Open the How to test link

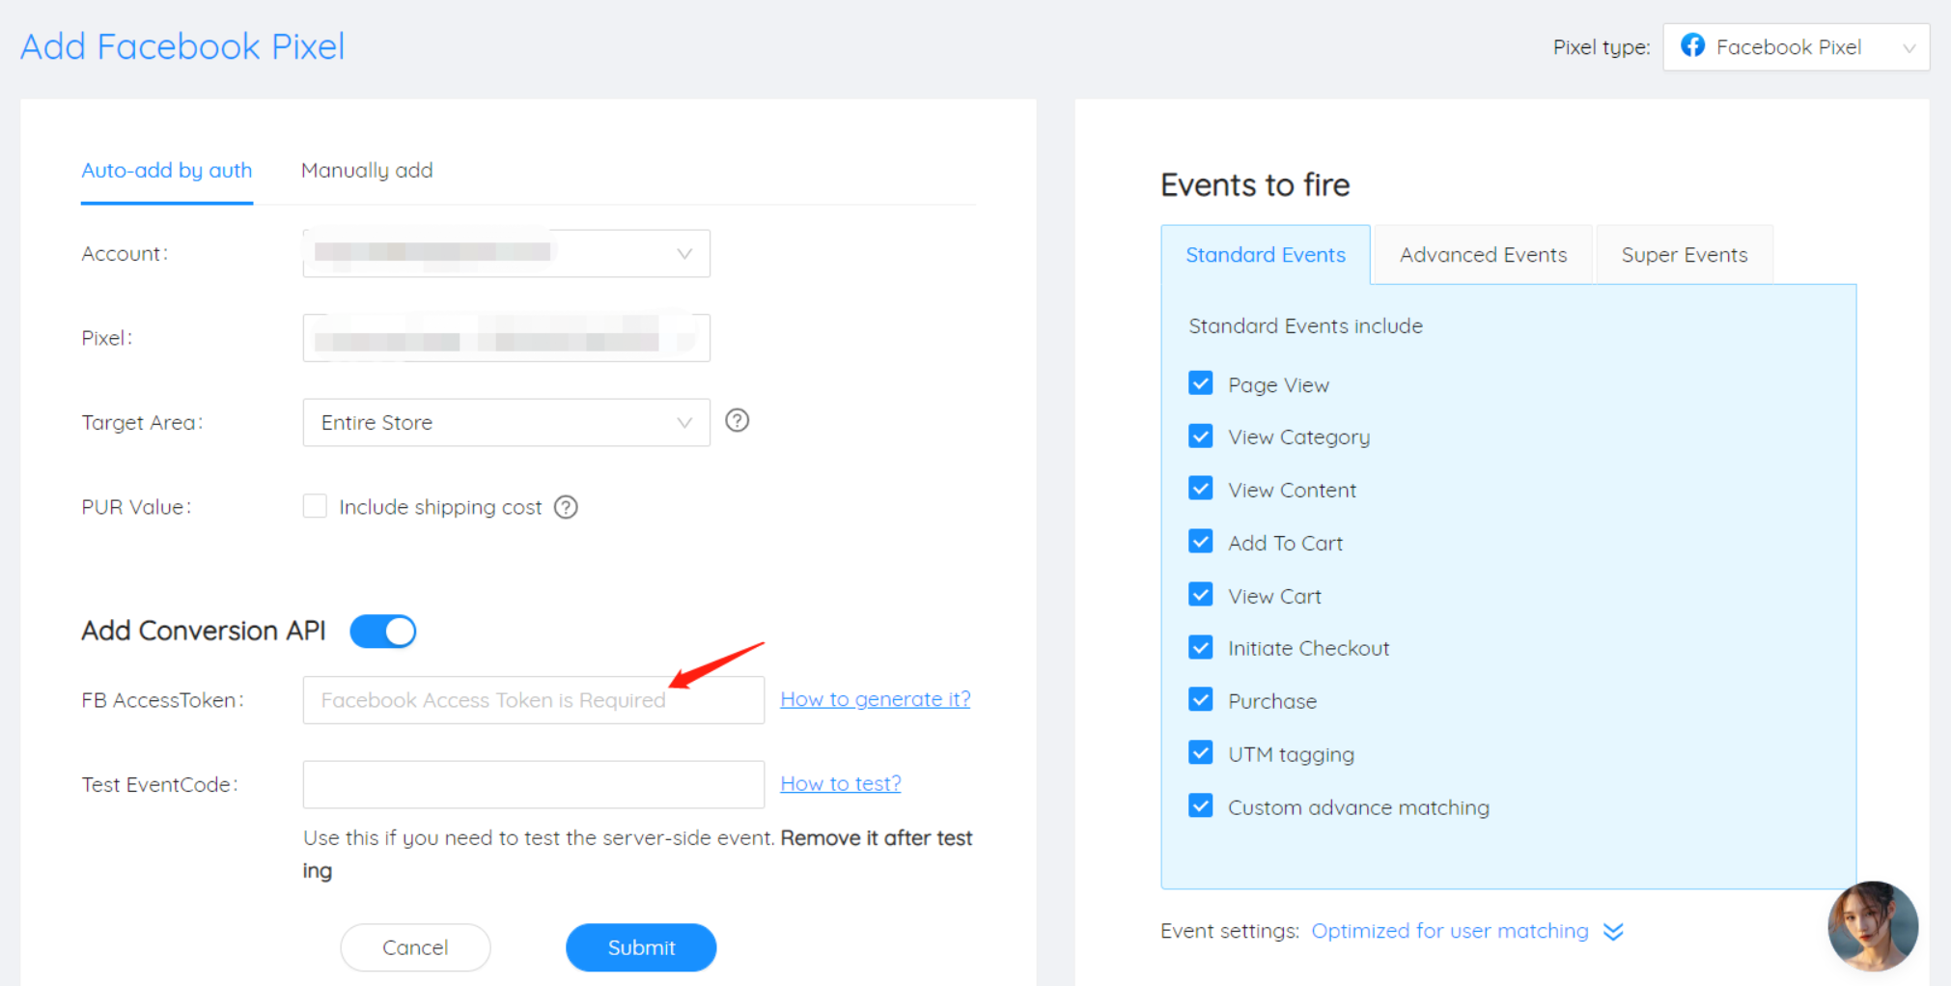pyautogui.click(x=841, y=783)
